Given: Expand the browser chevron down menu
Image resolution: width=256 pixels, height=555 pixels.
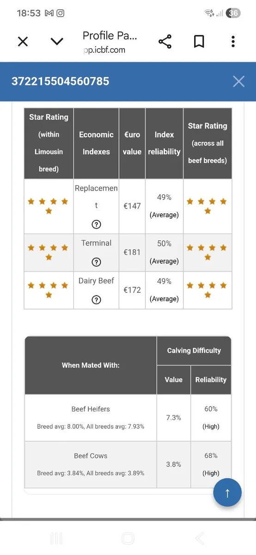Looking at the screenshot, I should (57, 42).
